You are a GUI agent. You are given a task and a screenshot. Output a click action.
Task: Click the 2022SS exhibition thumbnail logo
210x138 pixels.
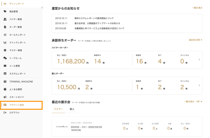[x=62, y=127]
